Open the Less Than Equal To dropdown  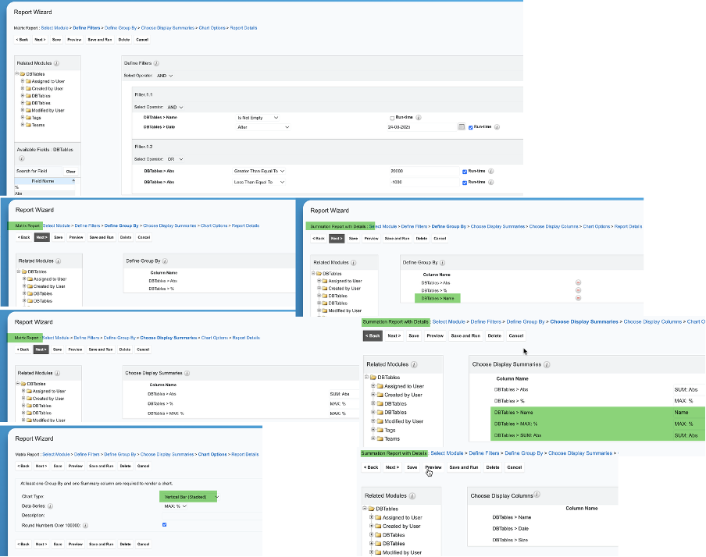tap(259, 183)
